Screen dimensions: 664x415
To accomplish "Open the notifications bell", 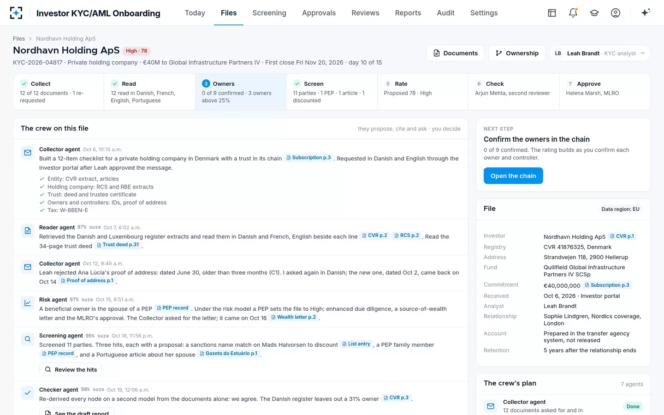I will [573, 13].
